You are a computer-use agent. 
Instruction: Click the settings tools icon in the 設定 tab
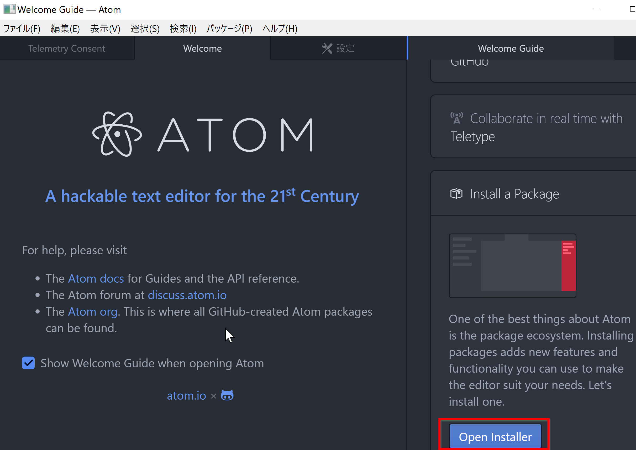point(327,49)
